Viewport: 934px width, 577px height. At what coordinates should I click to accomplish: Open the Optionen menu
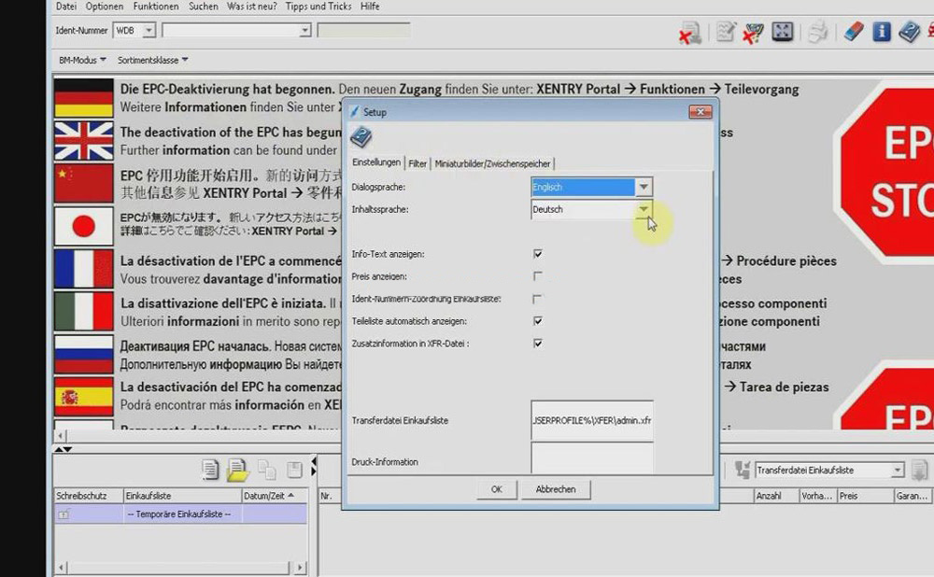pos(105,7)
